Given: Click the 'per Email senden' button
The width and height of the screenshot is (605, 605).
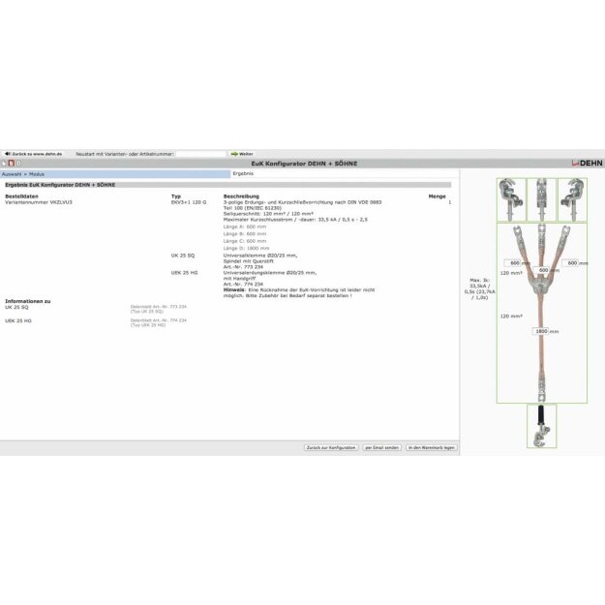Looking at the screenshot, I should [x=382, y=447].
